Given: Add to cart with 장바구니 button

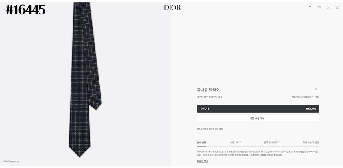Looking at the screenshot, I should tap(258, 109).
